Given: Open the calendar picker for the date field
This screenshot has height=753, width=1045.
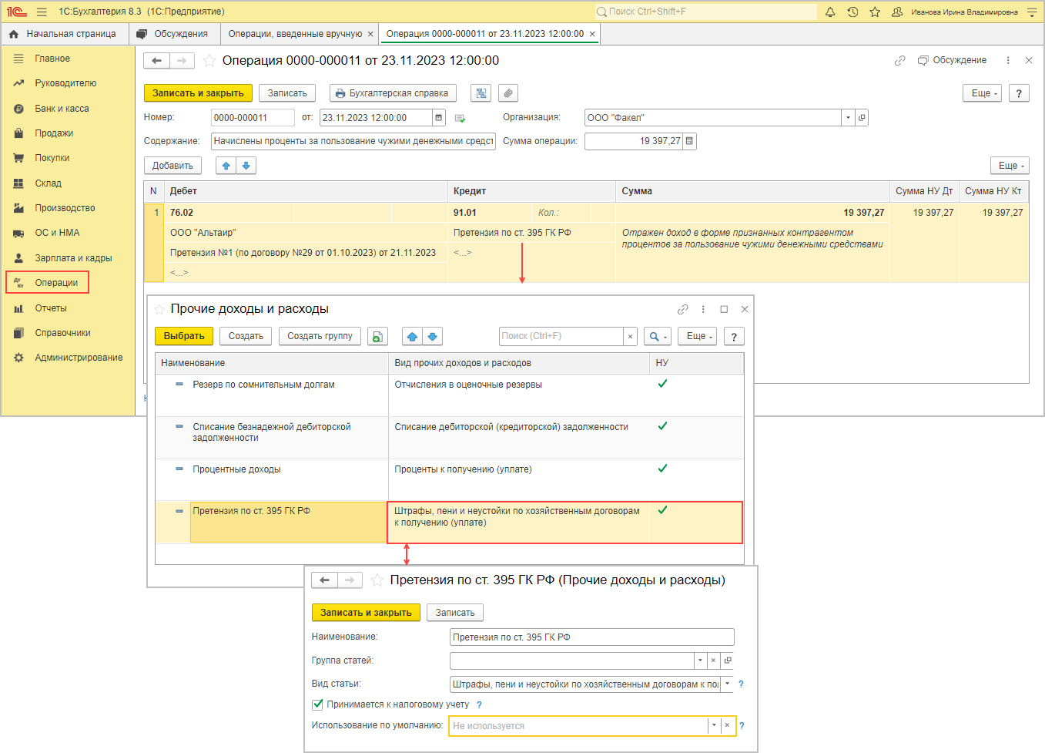Looking at the screenshot, I should point(439,118).
